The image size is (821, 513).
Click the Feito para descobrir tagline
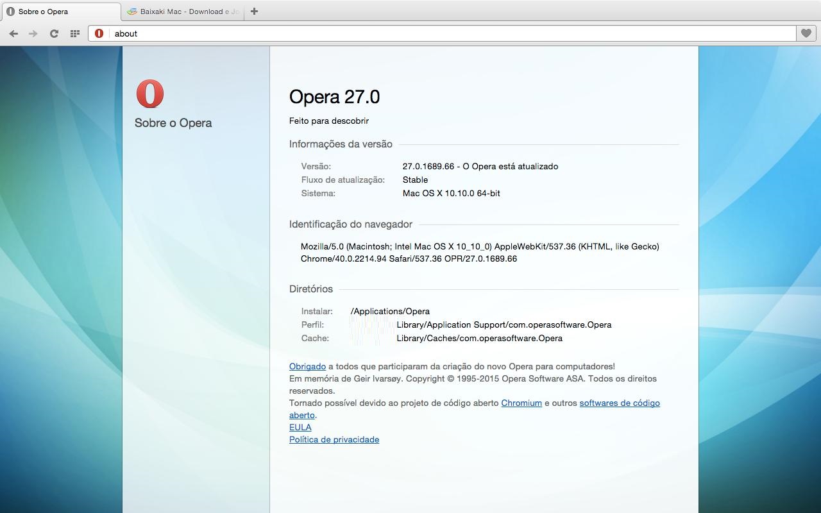point(329,121)
